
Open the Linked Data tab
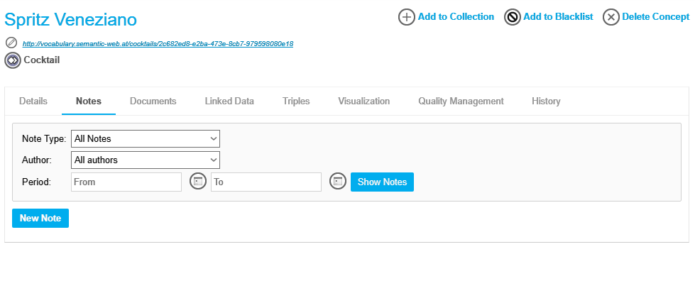(229, 101)
